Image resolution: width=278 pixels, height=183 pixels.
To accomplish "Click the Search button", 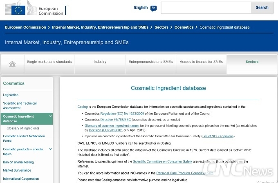I will pos(262,8).
